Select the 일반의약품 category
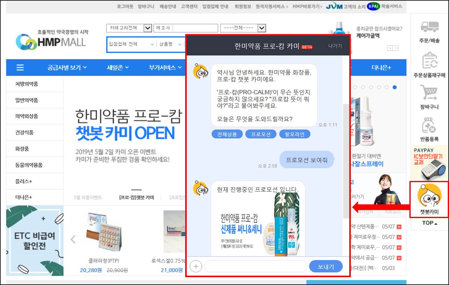The width and height of the screenshot is (449, 285). coord(35,100)
